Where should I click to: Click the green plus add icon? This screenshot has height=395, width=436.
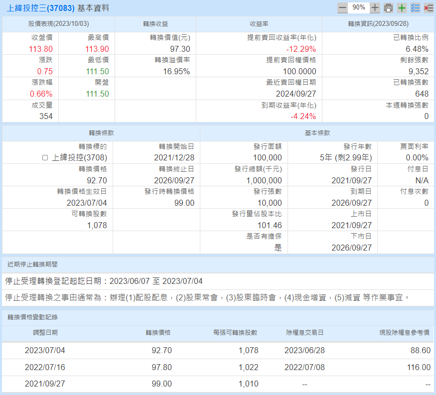[x=402, y=8]
